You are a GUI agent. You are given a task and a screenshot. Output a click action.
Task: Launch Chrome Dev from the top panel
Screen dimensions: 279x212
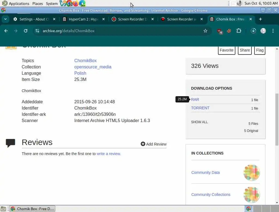click(69, 3)
